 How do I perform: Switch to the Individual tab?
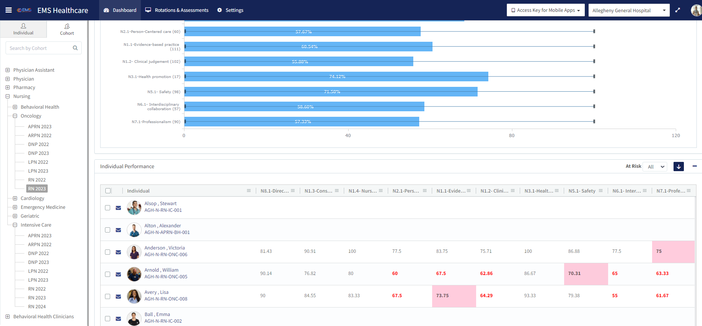point(23,29)
